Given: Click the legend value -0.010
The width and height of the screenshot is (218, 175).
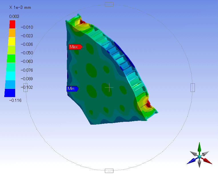Looking at the screenshot, I should [27, 27].
